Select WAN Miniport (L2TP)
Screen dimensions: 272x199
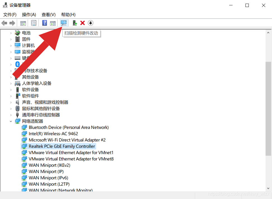pos(49,184)
